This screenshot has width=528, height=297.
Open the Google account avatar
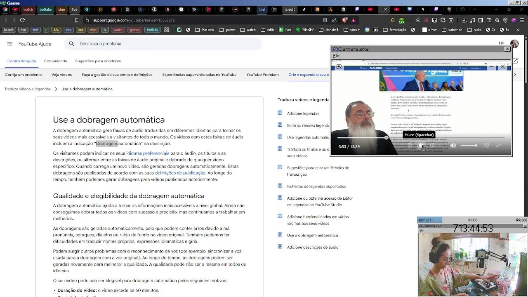pos(514,44)
